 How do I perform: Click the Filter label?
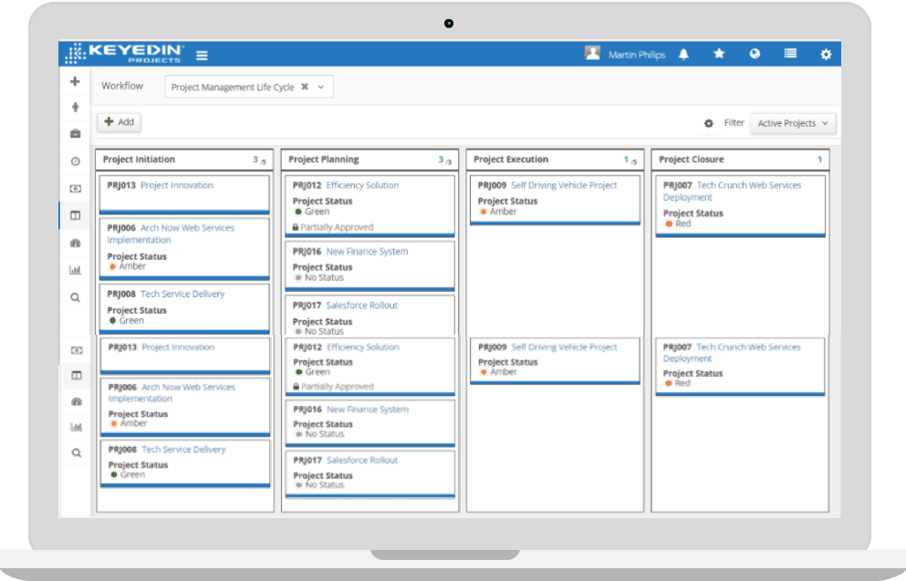click(734, 122)
